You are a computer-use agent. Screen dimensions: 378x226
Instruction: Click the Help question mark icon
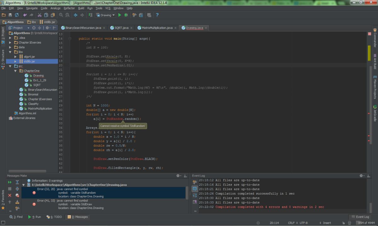(157, 15)
